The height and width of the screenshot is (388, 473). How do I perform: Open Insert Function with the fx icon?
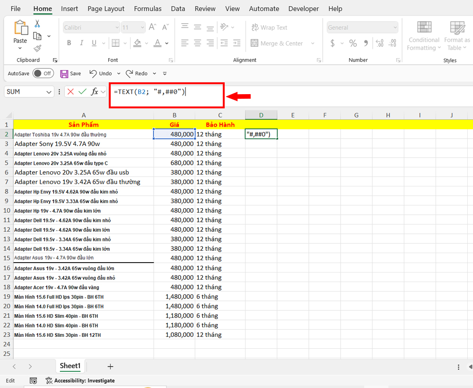click(95, 92)
